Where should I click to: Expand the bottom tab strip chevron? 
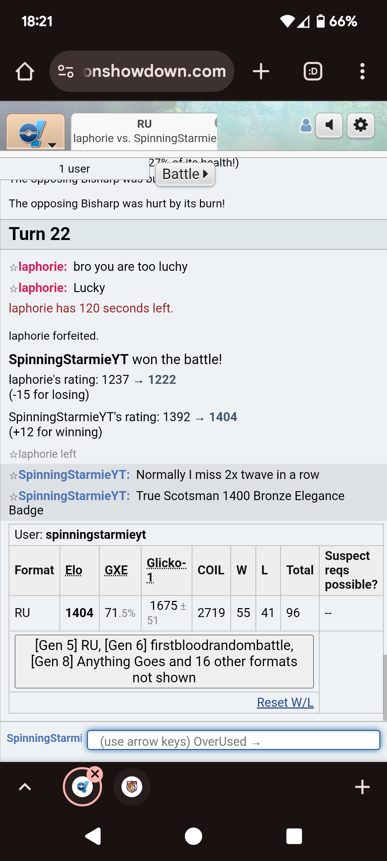[x=25, y=787]
